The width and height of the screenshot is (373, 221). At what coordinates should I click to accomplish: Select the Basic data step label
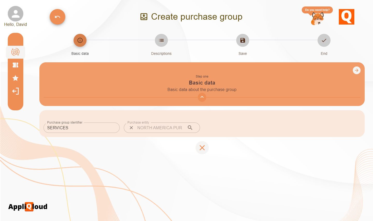click(x=80, y=54)
